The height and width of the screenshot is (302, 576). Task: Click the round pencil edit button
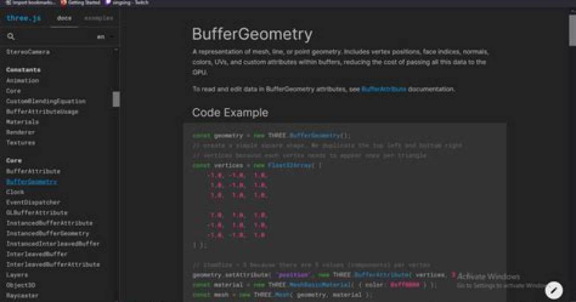click(553, 290)
